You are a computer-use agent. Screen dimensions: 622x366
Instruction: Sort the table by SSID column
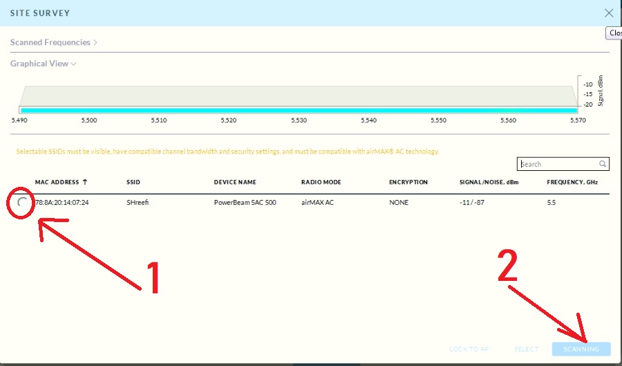pyautogui.click(x=133, y=182)
